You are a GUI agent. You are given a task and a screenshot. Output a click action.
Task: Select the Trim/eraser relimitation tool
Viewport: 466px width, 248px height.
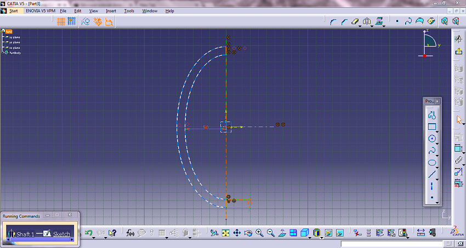coord(355,21)
